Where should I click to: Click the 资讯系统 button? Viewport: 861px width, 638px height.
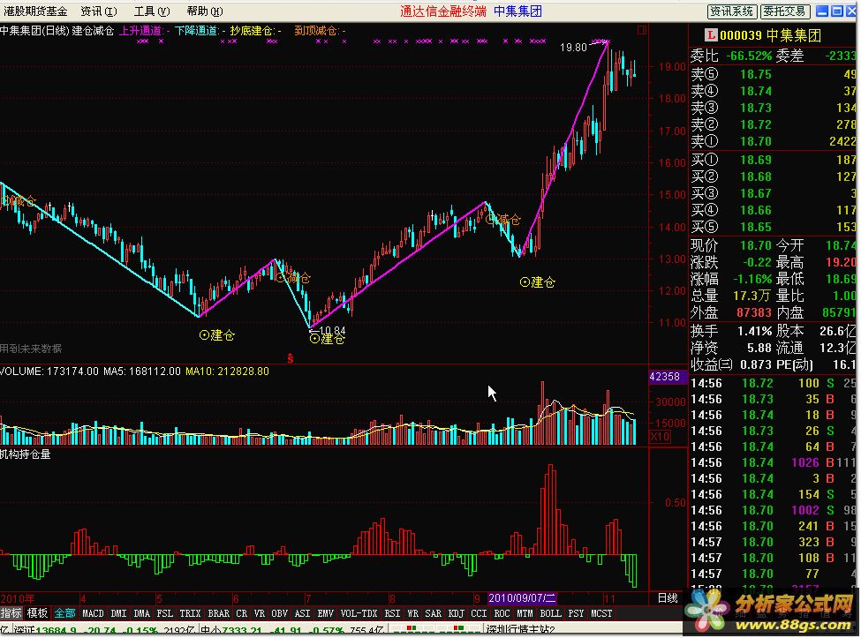[x=731, y=11]
